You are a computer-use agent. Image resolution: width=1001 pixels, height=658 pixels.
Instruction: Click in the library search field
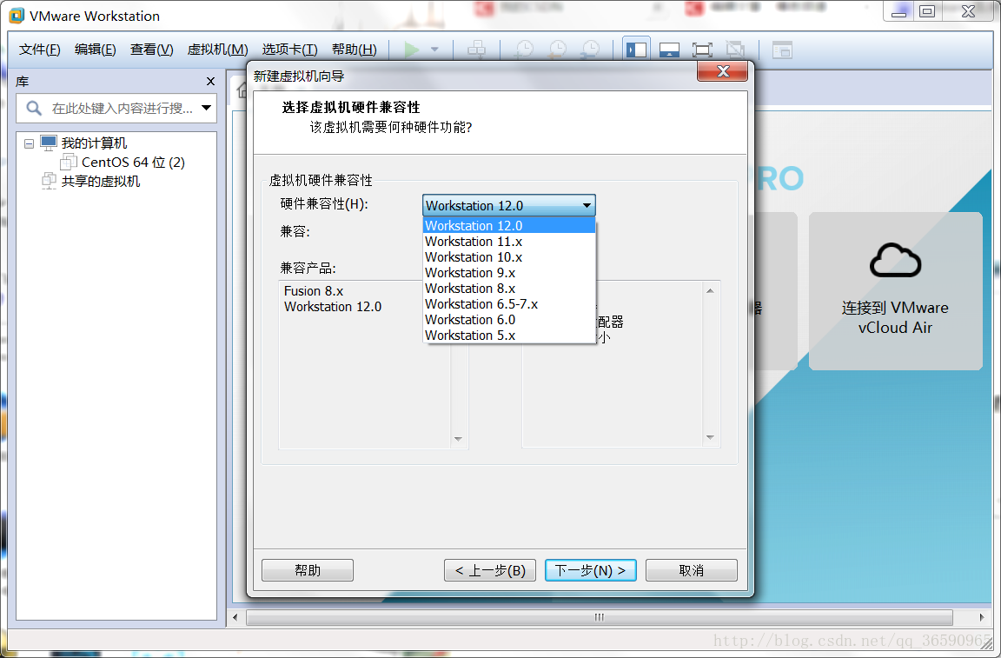click(x=122, y=108)
